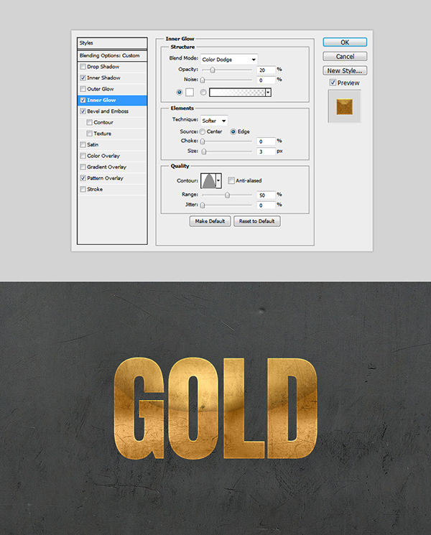Uncheck the Preview checkbox
The width and height of the screenshot is (431, 535).
pos(332,83)
